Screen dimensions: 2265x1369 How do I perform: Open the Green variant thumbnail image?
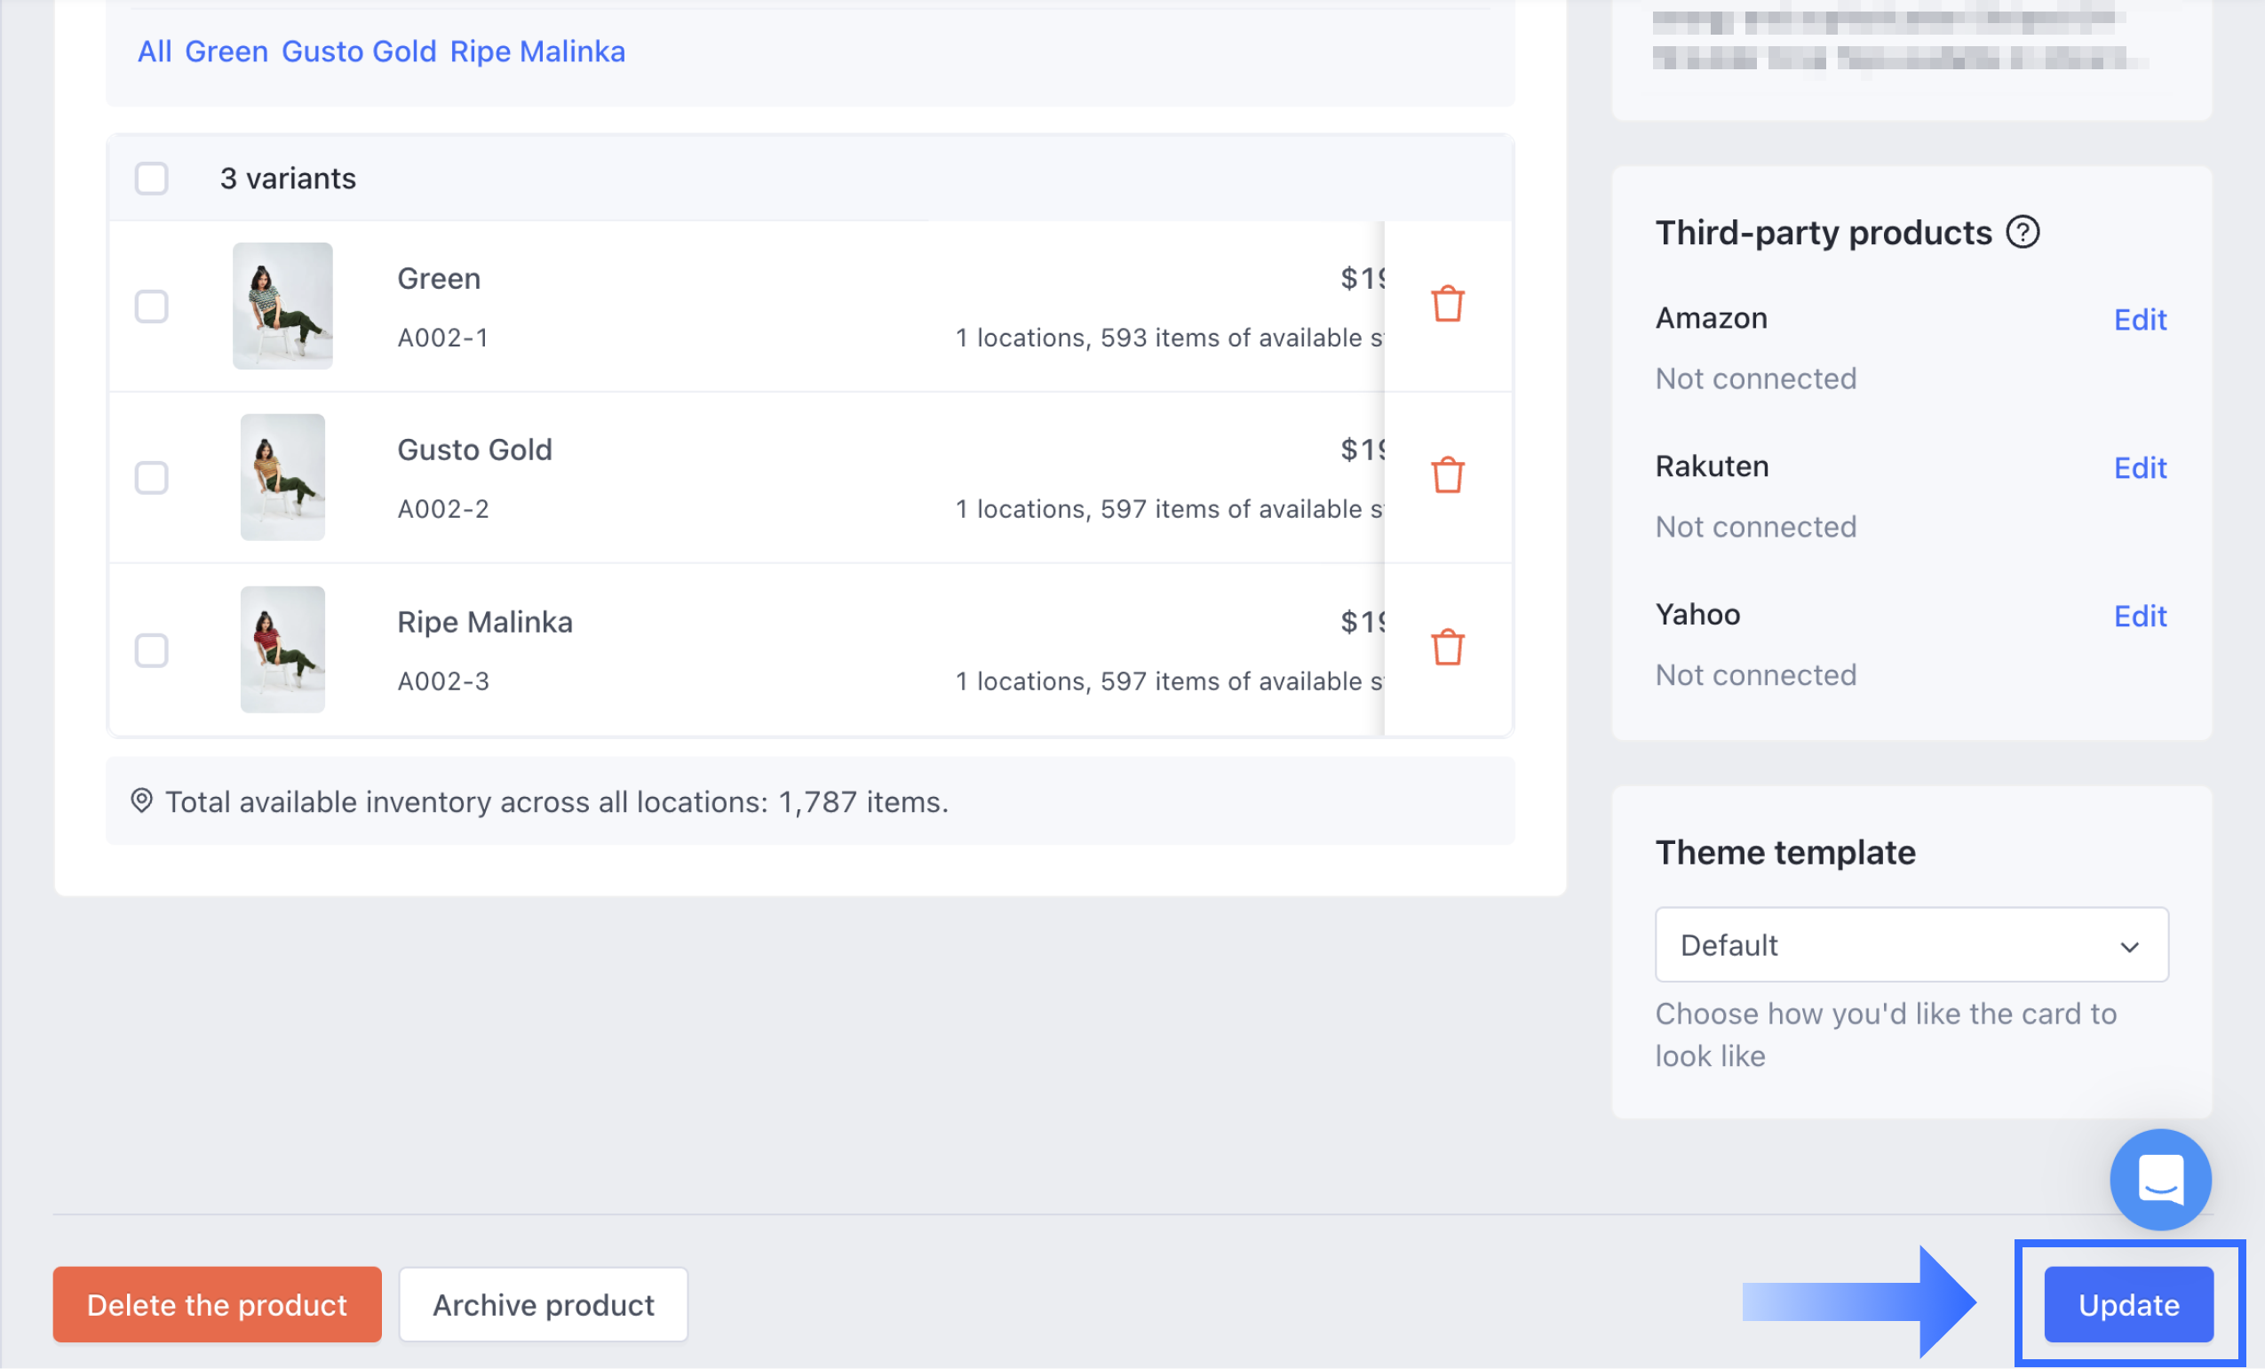[x=282, y=306]
